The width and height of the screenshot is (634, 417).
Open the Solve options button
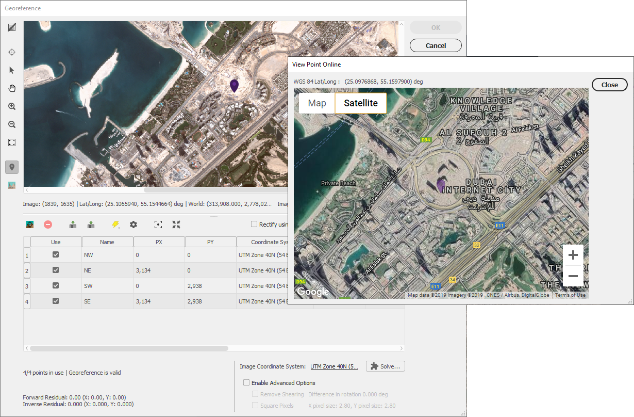386,366
